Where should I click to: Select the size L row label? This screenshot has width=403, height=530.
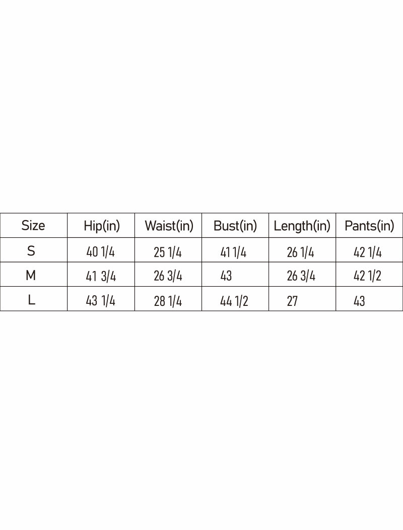point(31,300)
